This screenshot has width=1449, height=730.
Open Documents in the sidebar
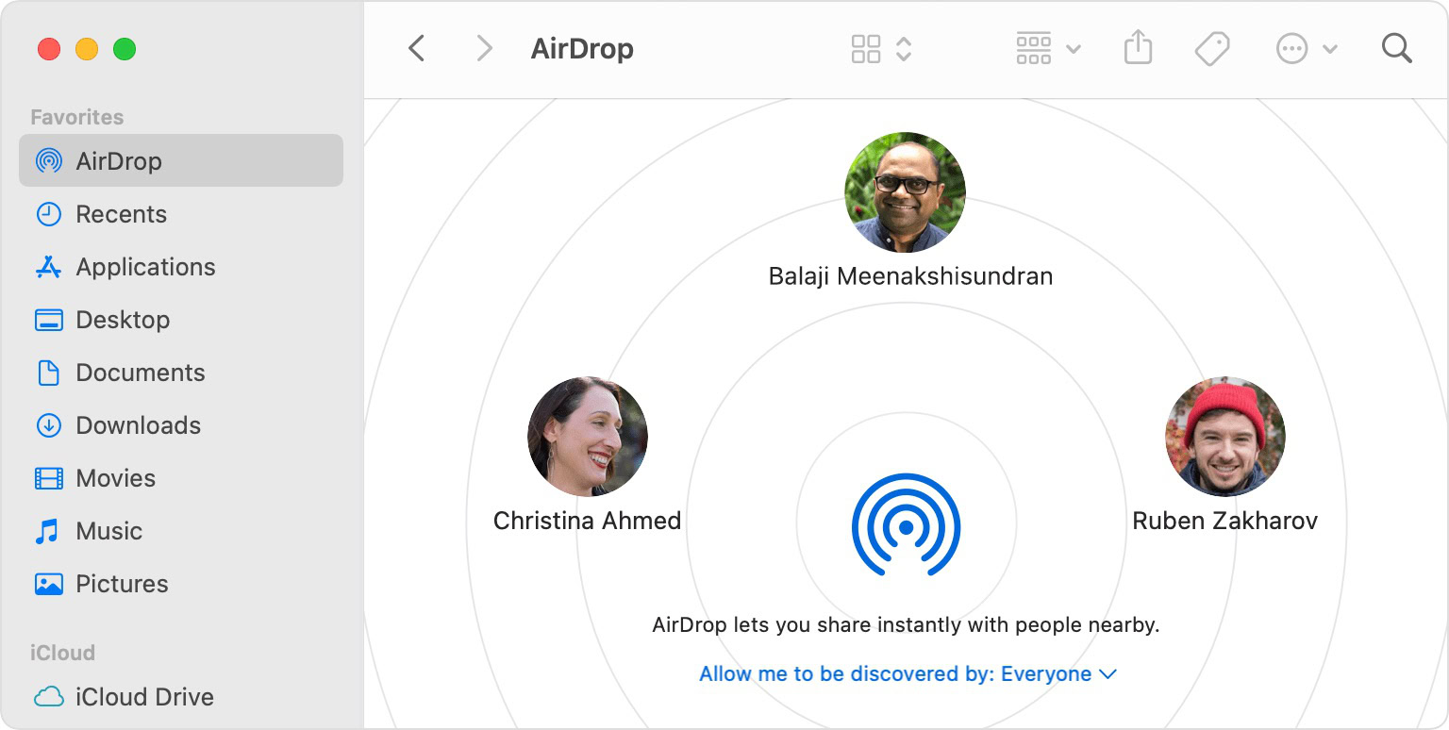[x=181, y=373]
